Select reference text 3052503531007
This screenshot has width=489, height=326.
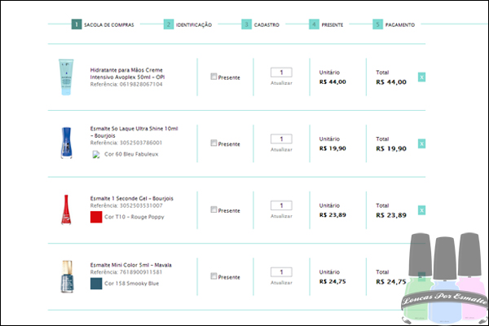point(141,205)
